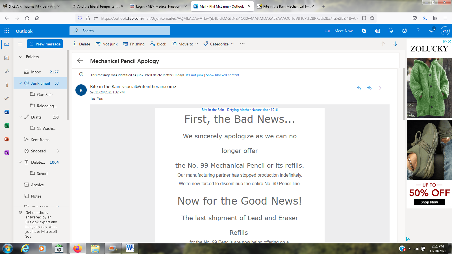The image size is (452, 254).
Task: Collapse Drafts folder chevron
Action: click(20, 117)
